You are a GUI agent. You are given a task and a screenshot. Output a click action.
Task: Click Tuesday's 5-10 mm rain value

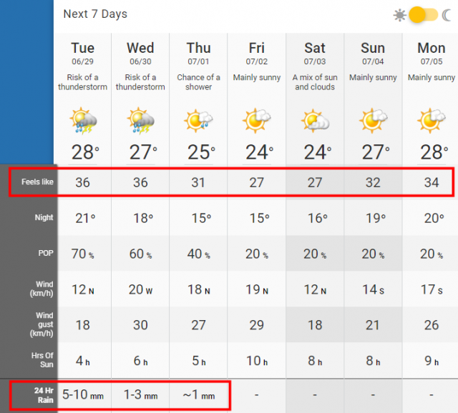pos(83,395)
